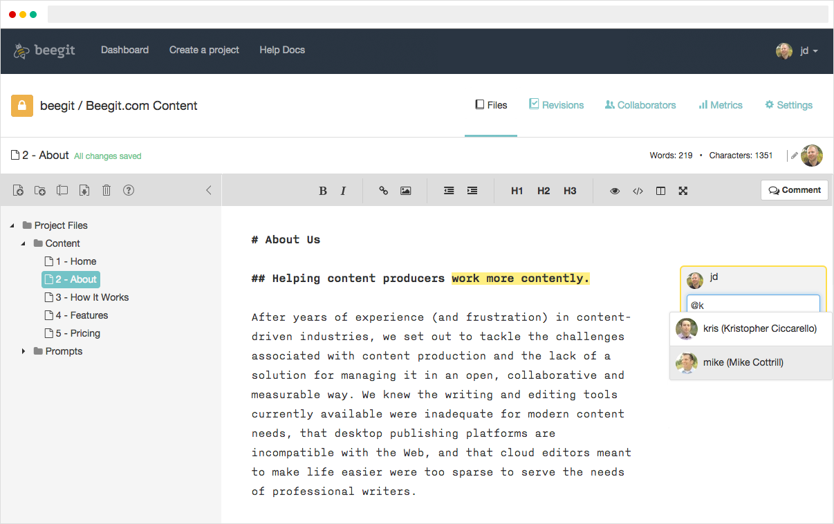Screen dimensions: 834x524
Task: Insert an image with the picture icon
Action: pyautogui.click(x=406, y=191)
